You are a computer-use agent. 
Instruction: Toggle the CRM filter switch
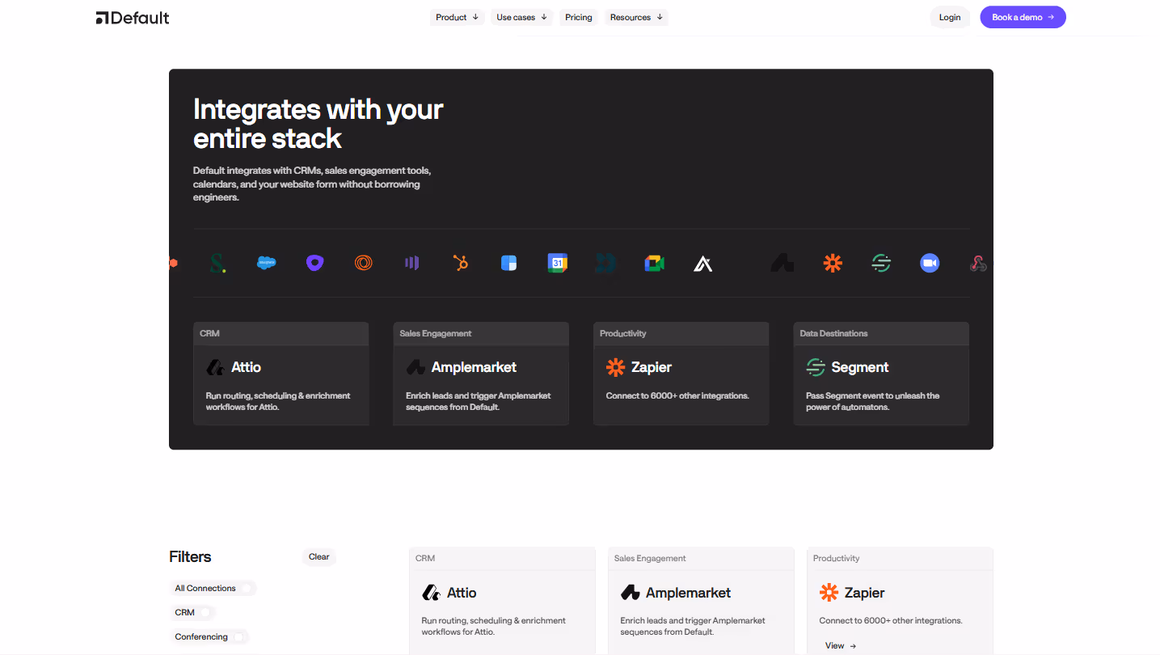pos(205,612)
